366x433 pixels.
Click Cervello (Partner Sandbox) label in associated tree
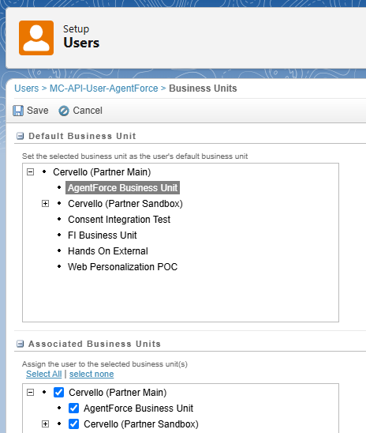[141, 424]
